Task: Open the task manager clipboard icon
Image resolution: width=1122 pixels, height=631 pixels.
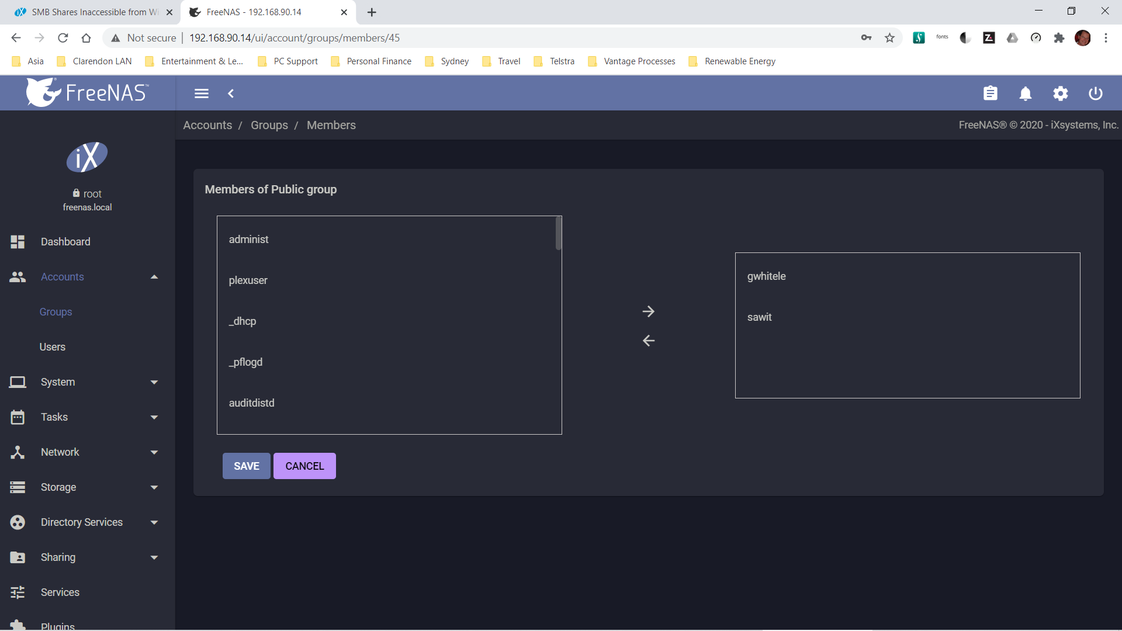Action: [x=991, y=93]
